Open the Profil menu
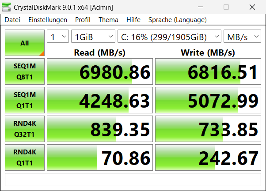 pyautogui.click(x=83, y=20)
